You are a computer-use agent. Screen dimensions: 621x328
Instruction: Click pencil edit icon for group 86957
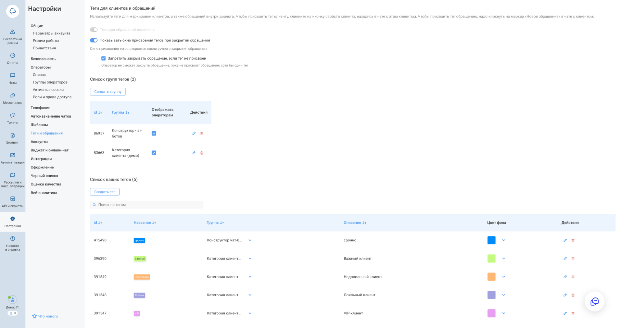click(x=194, y=133)
